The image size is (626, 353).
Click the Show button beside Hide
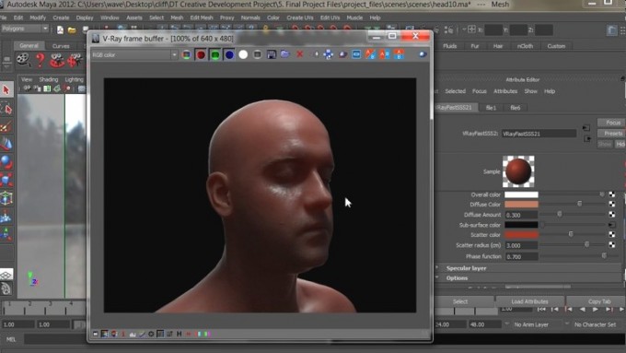pyautogui.click(x=605, y=144)
